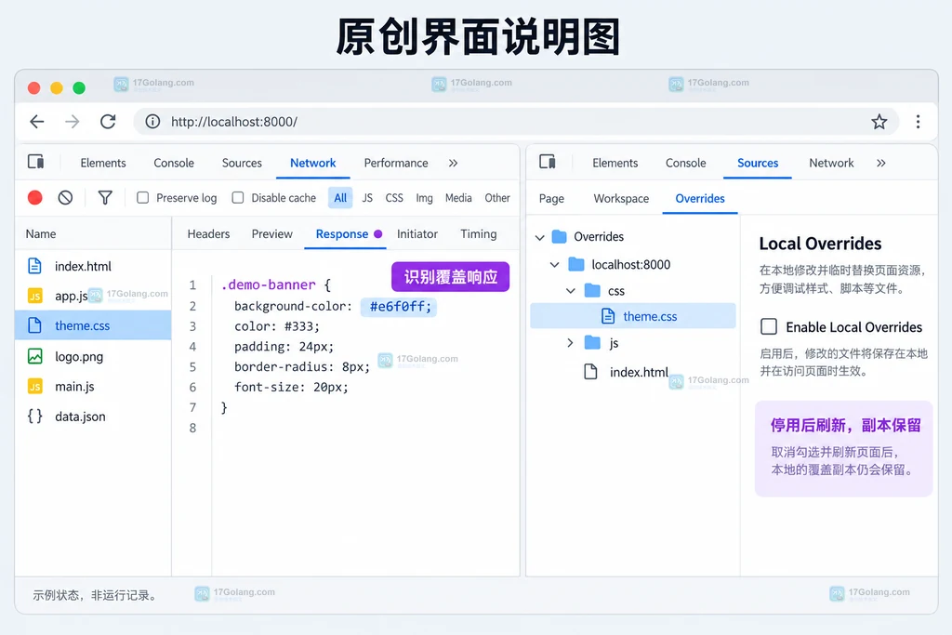Switch to Performance tab

396,163
